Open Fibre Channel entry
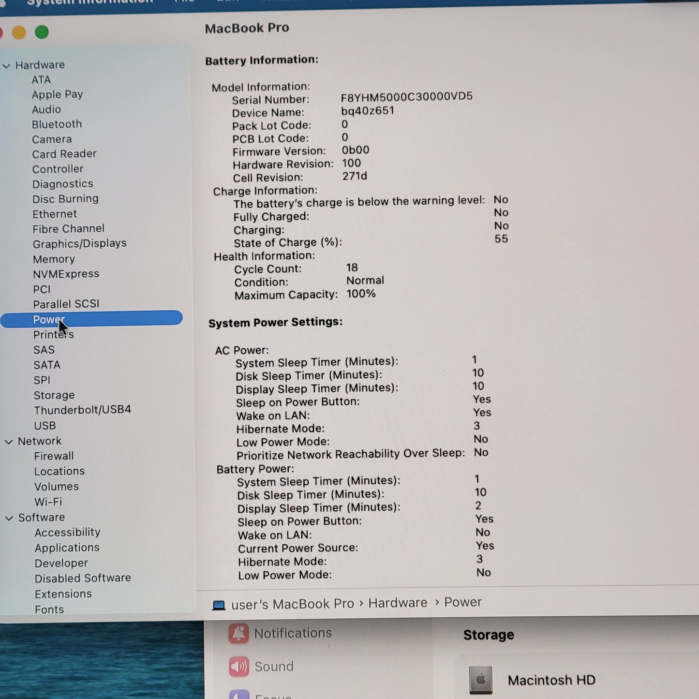Viewport: 699px width, 699px height. pyautogui.click(x=68, y=229)
